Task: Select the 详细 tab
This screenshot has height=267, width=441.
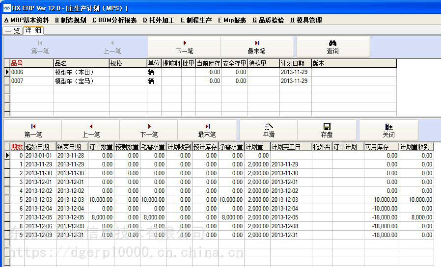Action: (33, 30)
